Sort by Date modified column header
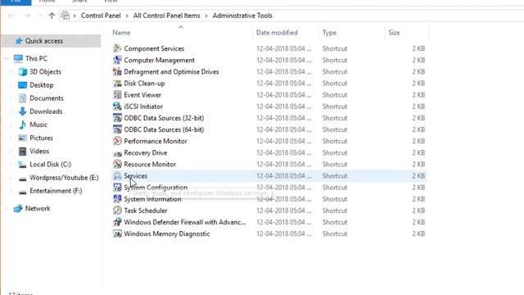The image size is (524, 295). 277,33
